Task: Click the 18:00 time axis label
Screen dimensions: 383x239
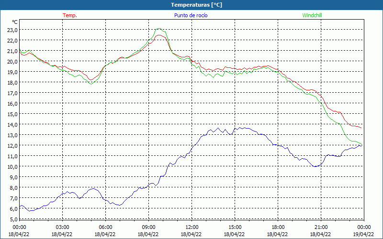Action: click(278, 228)
